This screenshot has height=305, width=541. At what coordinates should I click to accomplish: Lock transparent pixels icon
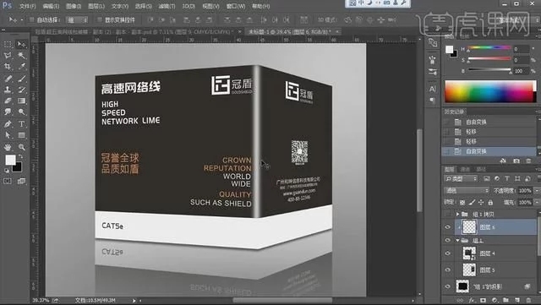click(462, 202)
